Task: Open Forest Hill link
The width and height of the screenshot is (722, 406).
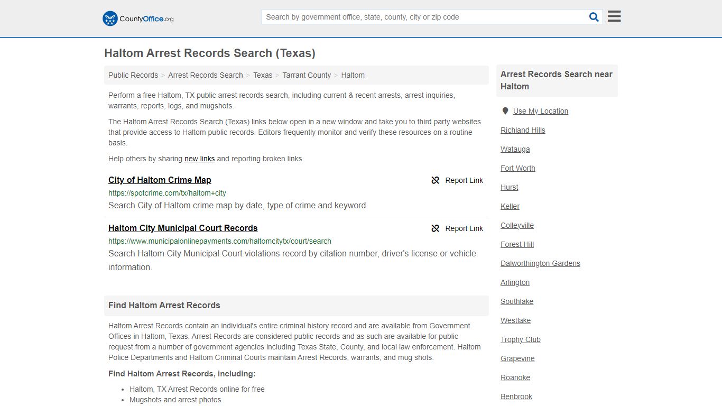Action: click(517, 244)
